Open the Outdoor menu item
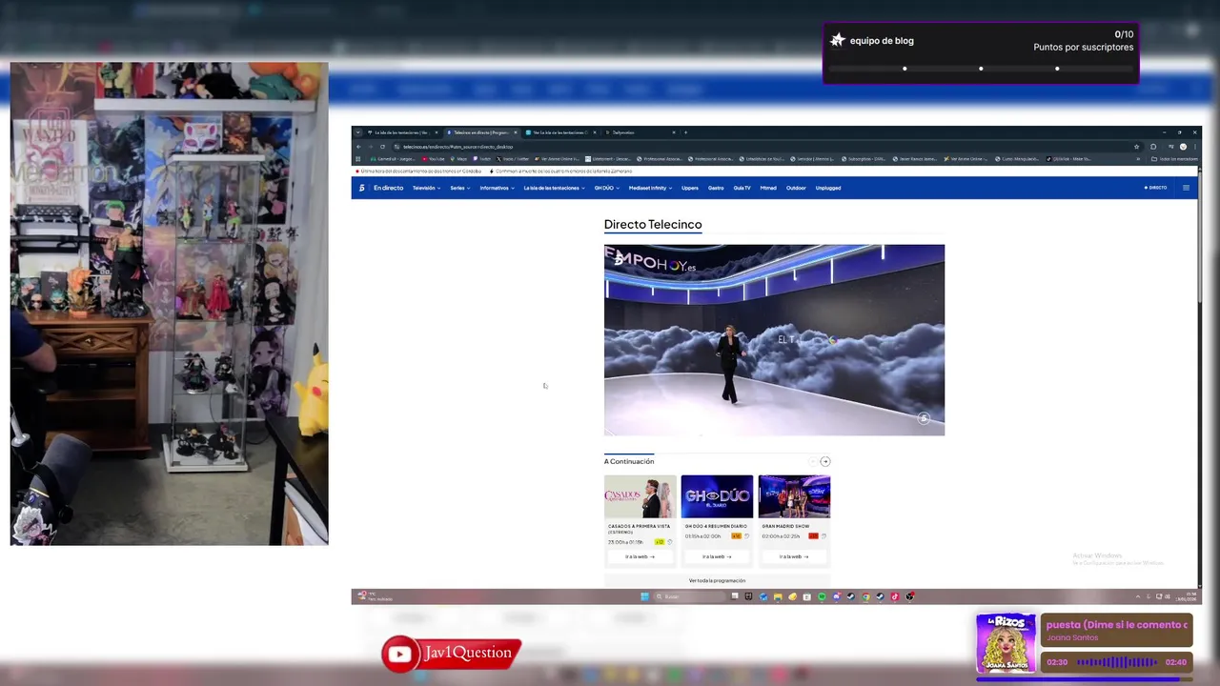 tap(796, 188)
